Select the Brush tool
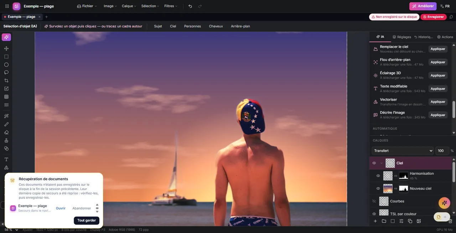456x233 pixels. 6,124
